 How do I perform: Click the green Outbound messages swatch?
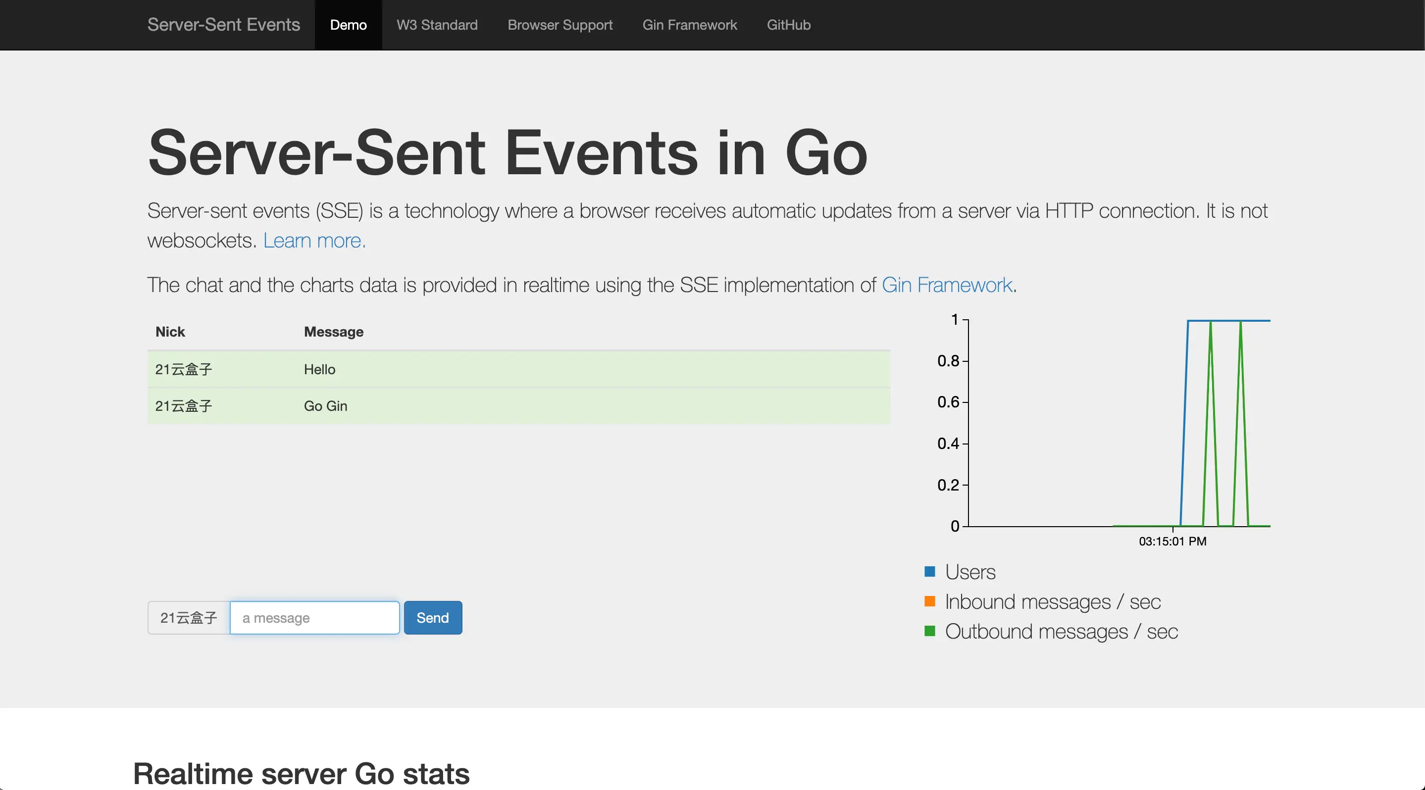[x=929, y=631]
